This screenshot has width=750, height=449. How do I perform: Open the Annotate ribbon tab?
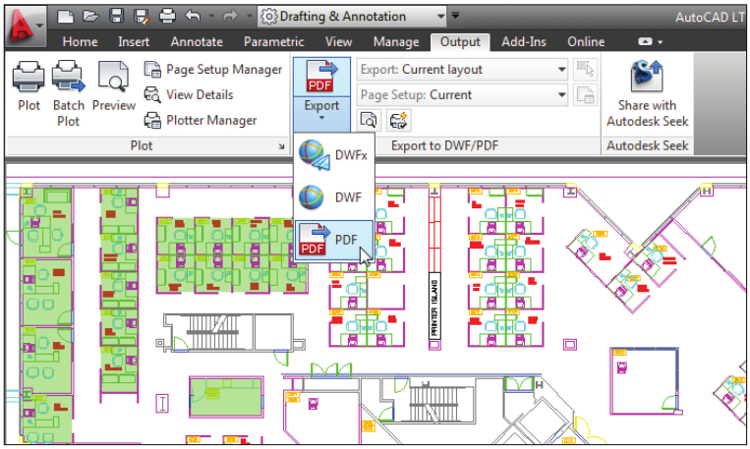[197, 42]
